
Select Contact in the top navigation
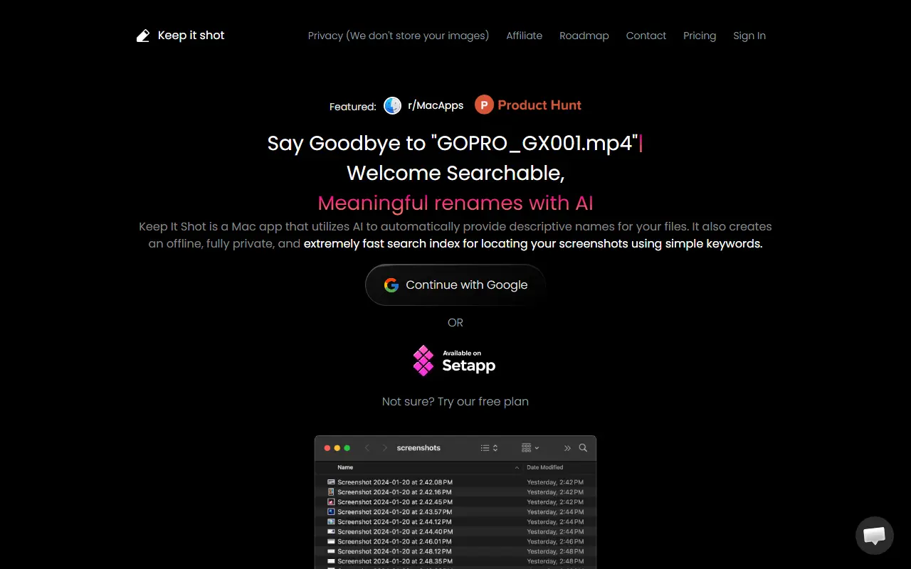click(x=646, y=36)
